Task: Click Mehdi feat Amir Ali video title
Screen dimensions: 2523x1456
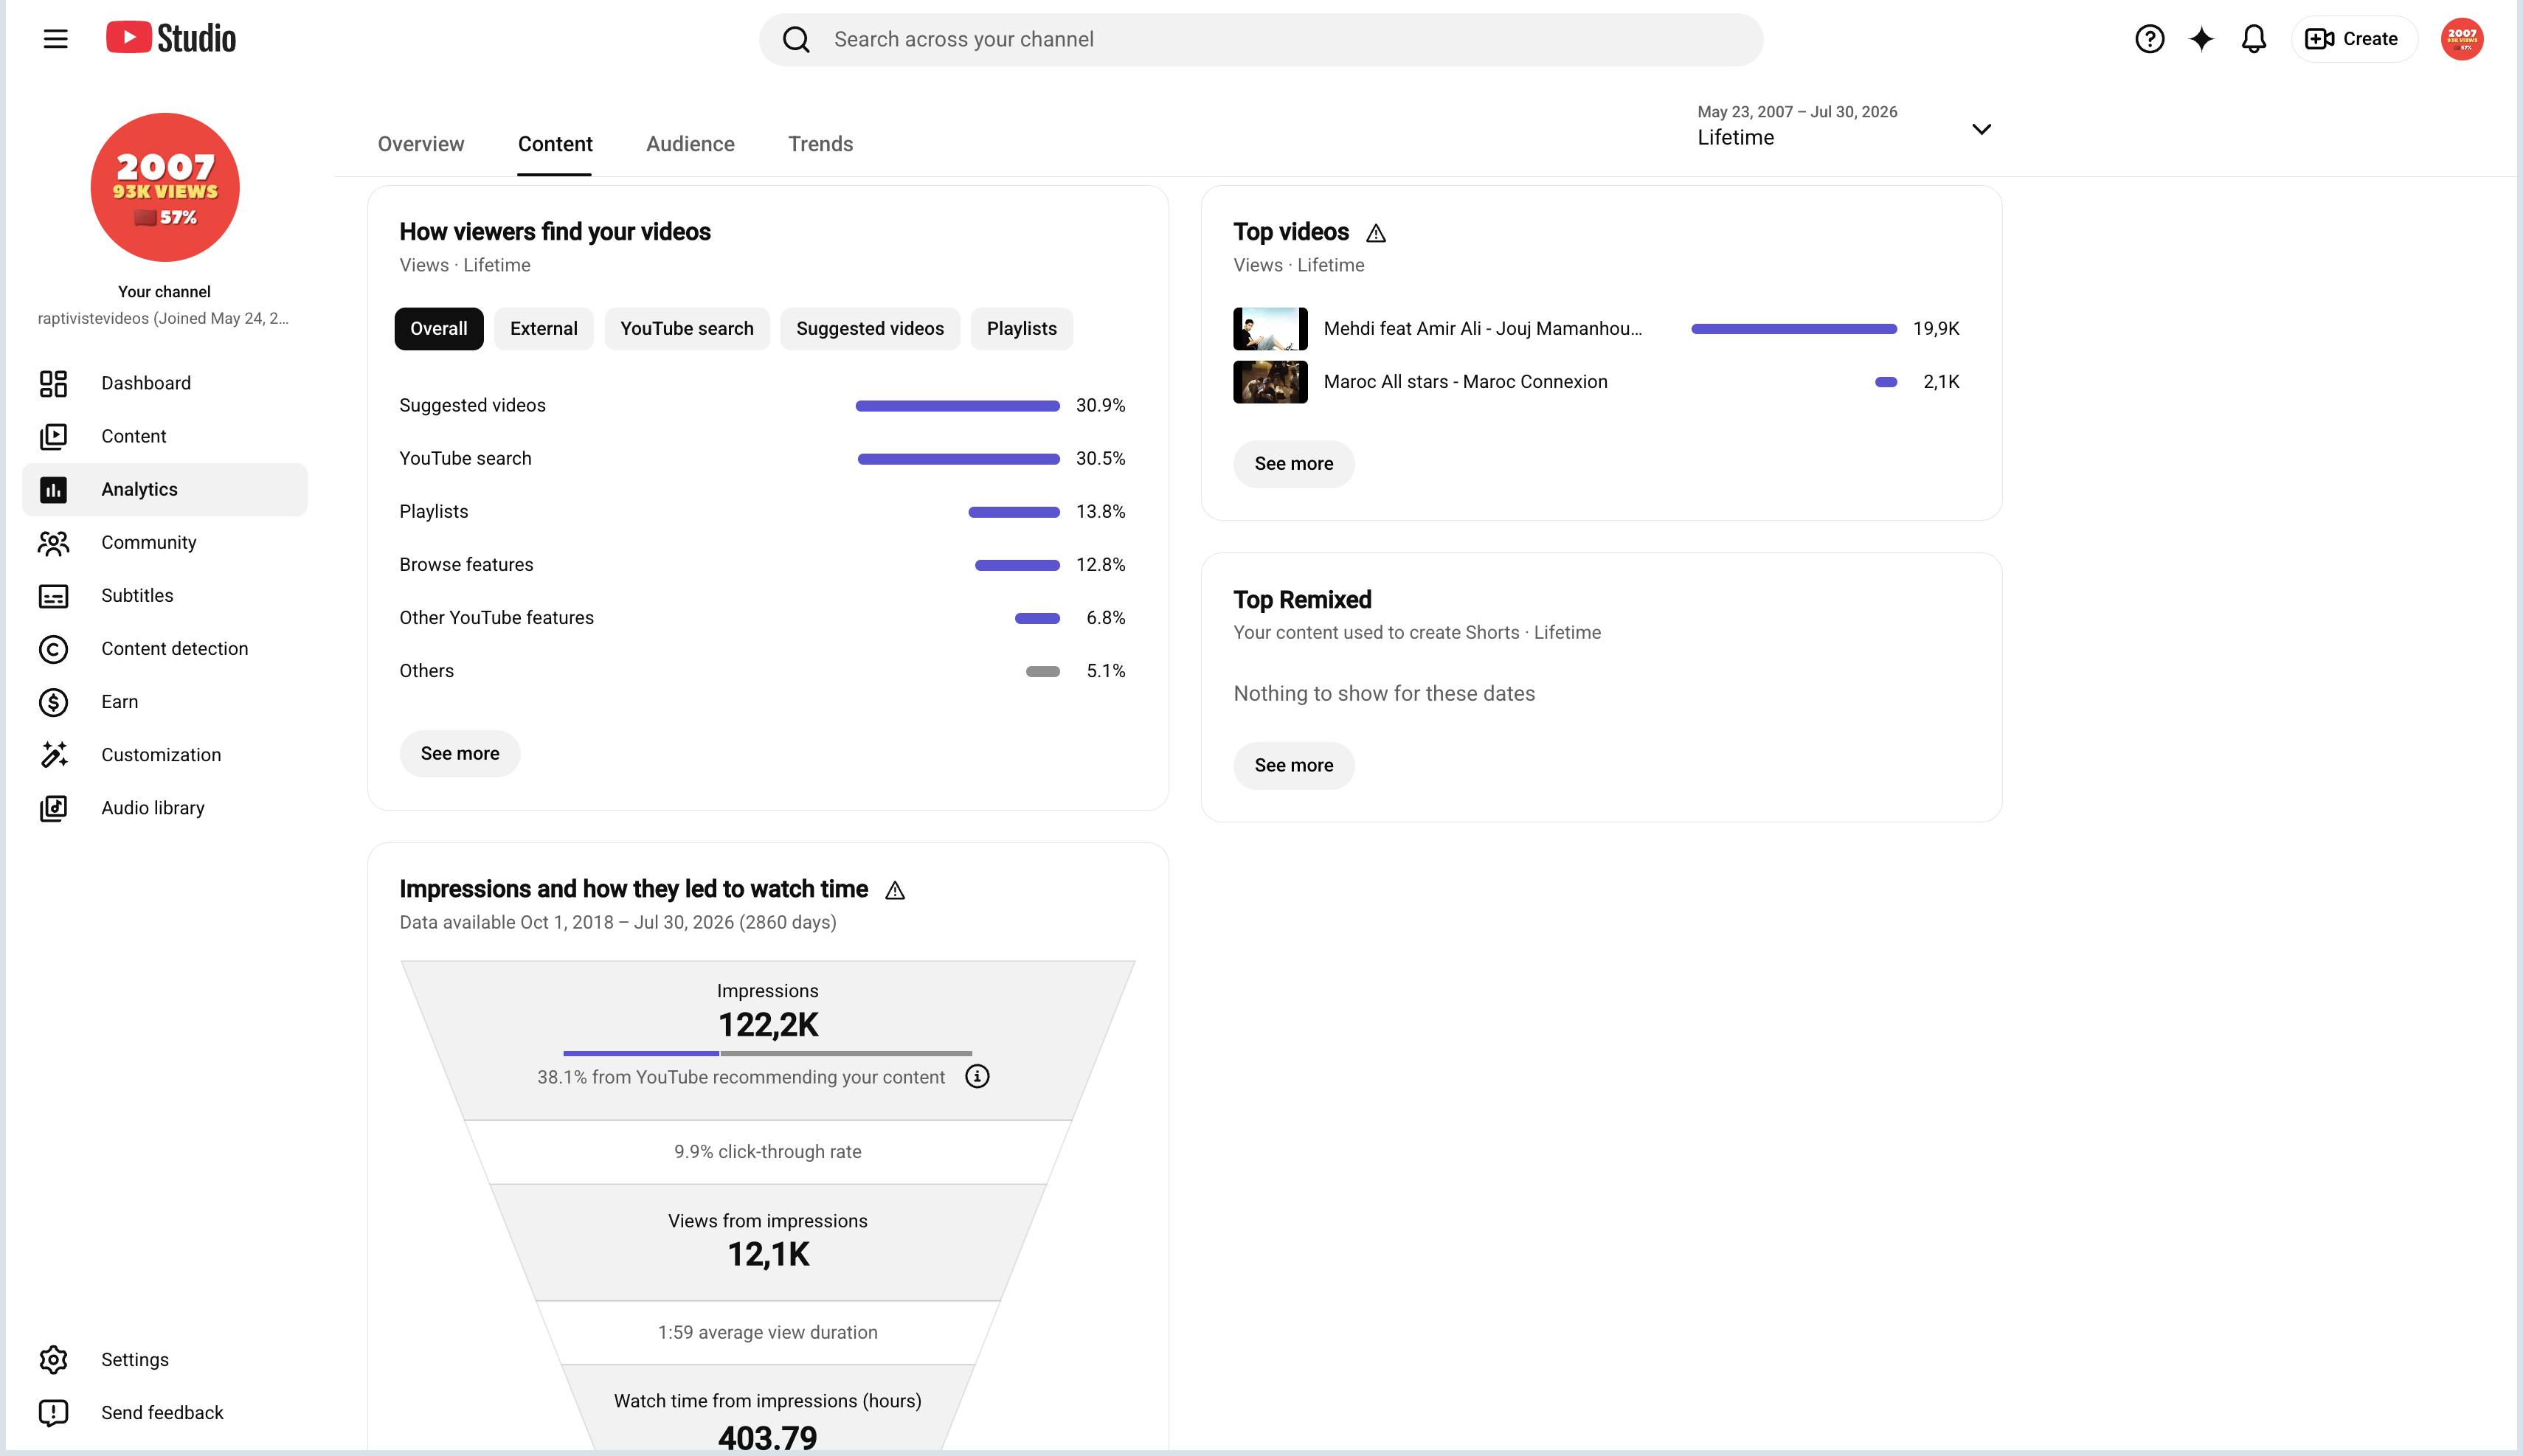Action: (x=1482, y=329)
